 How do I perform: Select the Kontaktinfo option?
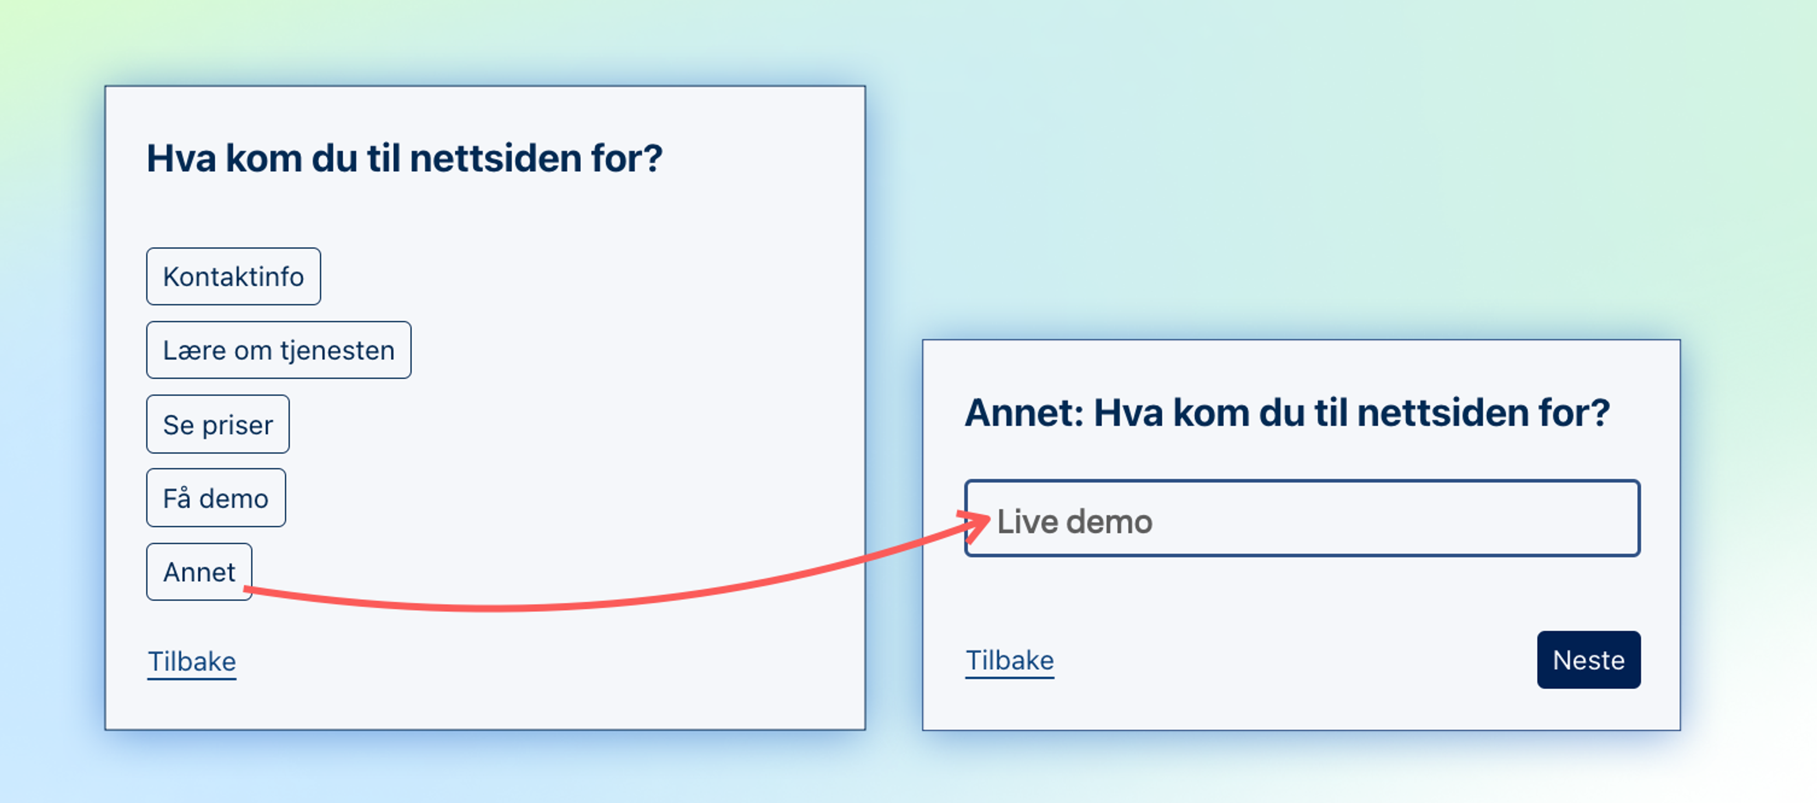point(233,276)
